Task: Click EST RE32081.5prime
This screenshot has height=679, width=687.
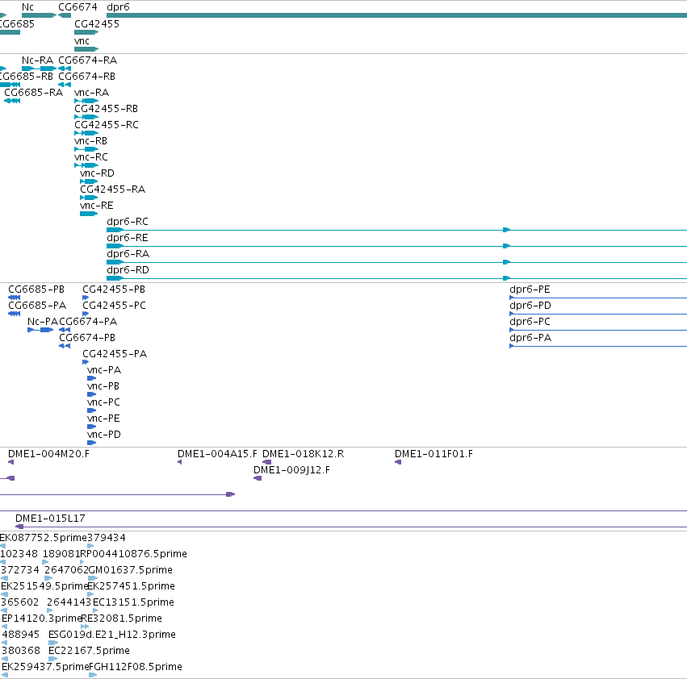Action: [121, 619]
